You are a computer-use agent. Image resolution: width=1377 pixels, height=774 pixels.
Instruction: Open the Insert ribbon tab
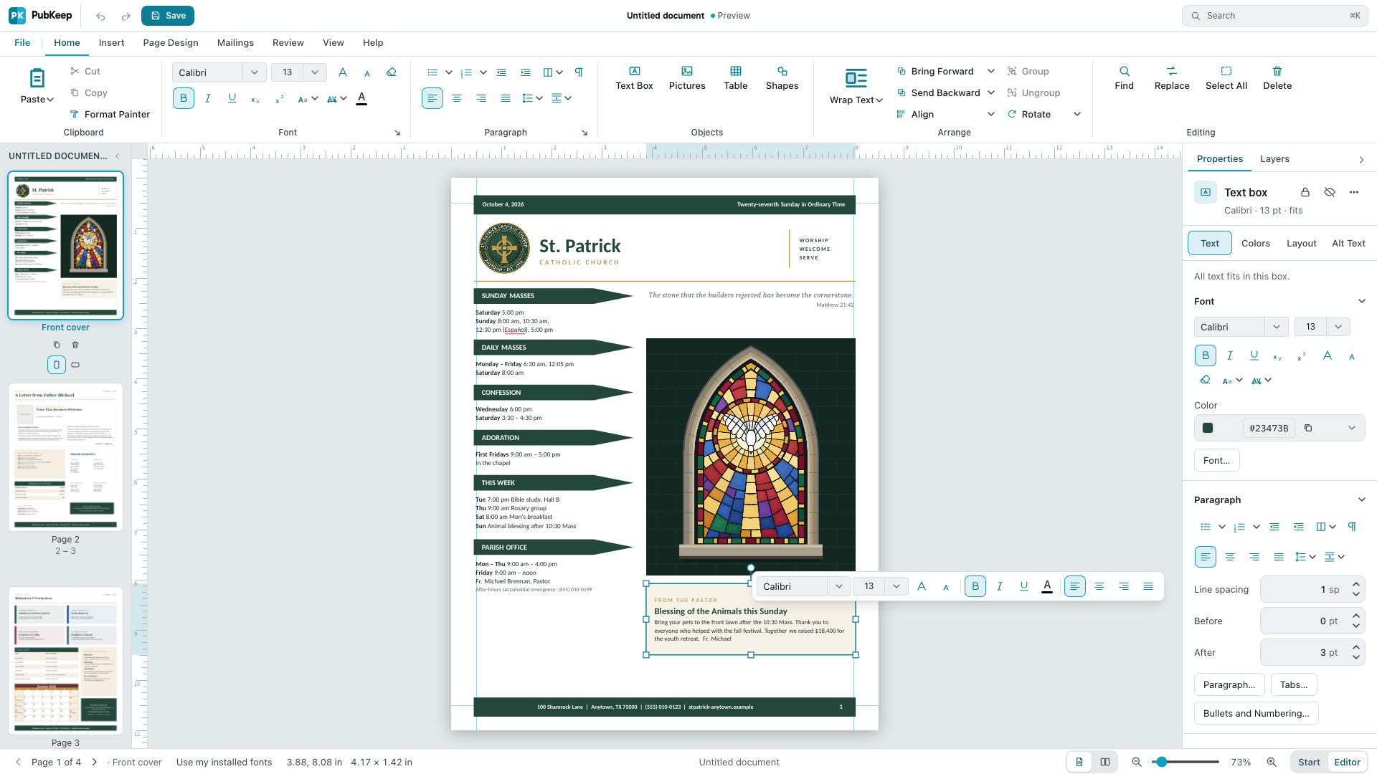111,43
